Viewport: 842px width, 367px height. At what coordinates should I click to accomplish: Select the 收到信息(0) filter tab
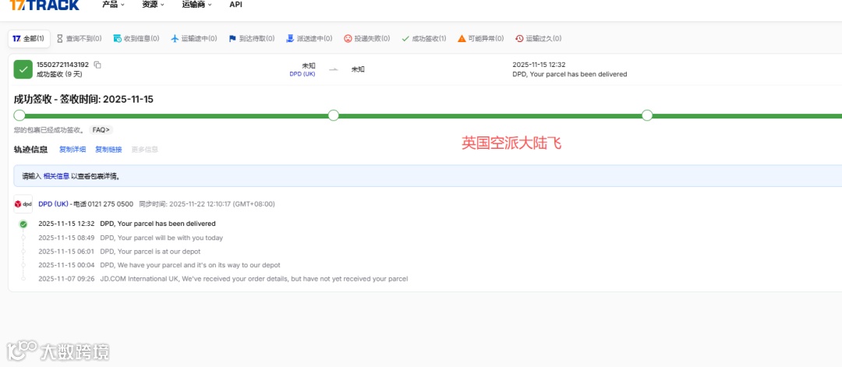[136, 39]
